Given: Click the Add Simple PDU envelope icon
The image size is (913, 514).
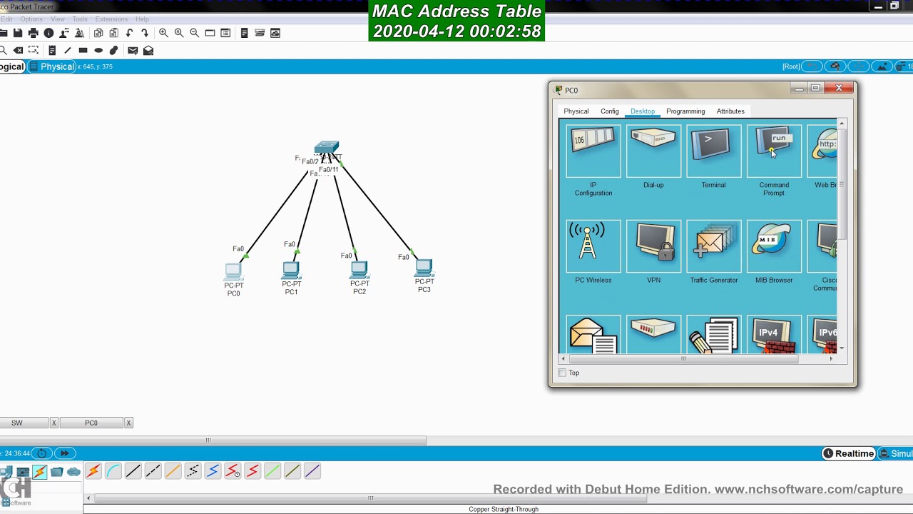Looking at the screenshot, I should (133, 50).
